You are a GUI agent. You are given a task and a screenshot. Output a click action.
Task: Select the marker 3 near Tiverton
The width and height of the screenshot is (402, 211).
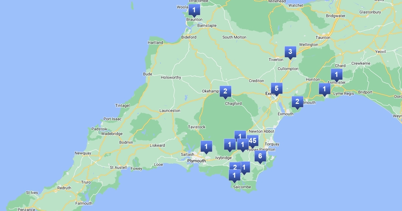(290, 52)
